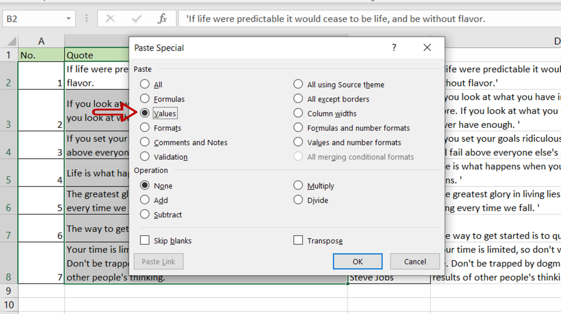Screen dimensions: 561x314
Task: Click row 9 header
Action: (9, 291)
